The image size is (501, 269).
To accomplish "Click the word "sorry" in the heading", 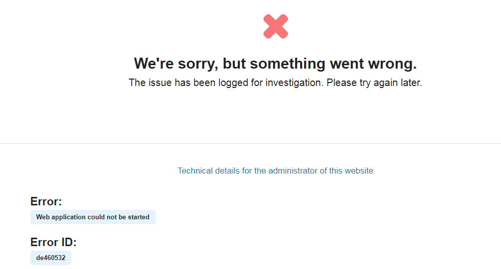I will pos(196,64).
